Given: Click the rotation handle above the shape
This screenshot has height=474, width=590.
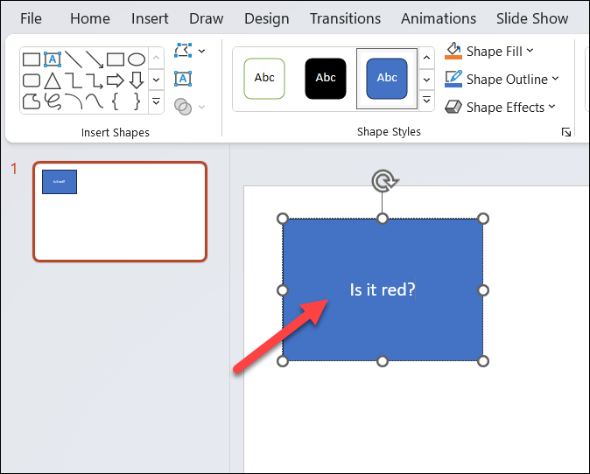Looking at the screenshot, I should coord(383,181).
